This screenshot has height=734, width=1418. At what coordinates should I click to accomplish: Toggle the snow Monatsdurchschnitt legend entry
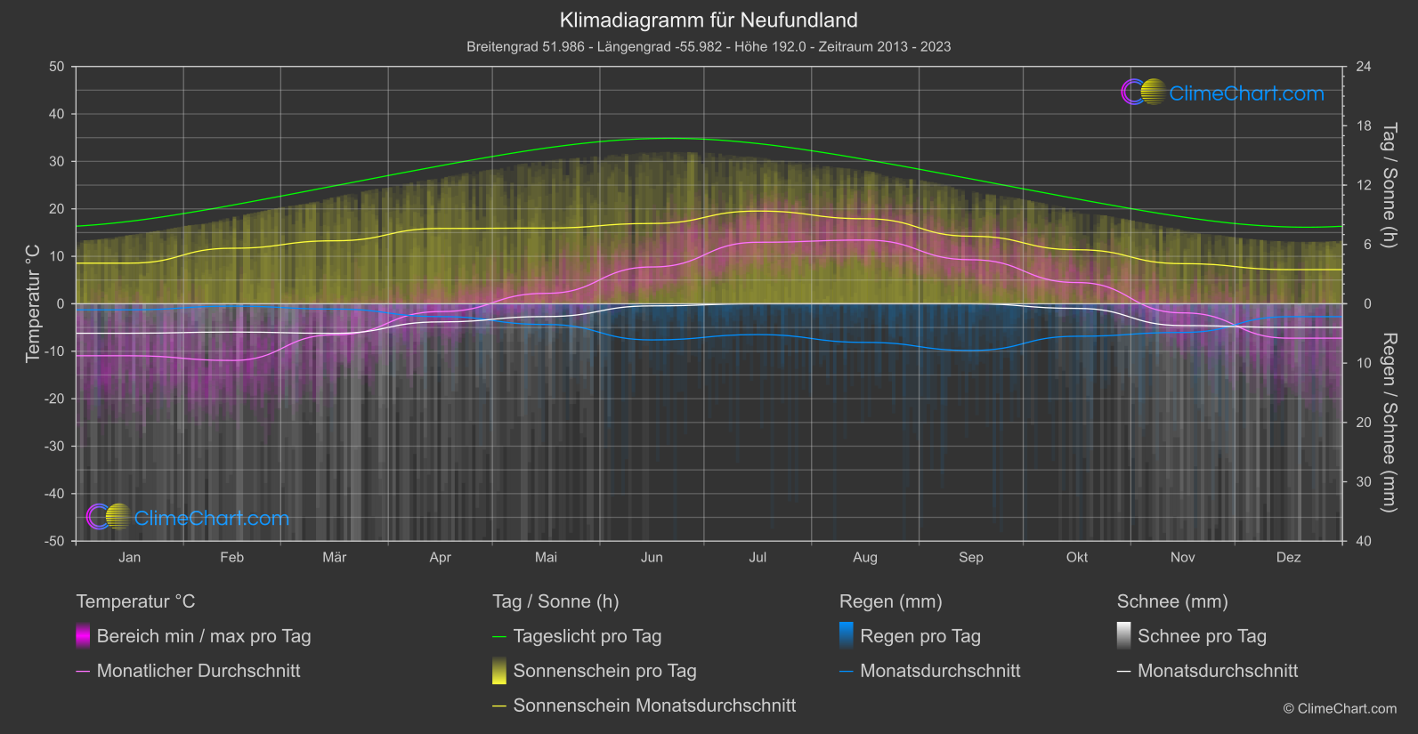click(1217, 671)
